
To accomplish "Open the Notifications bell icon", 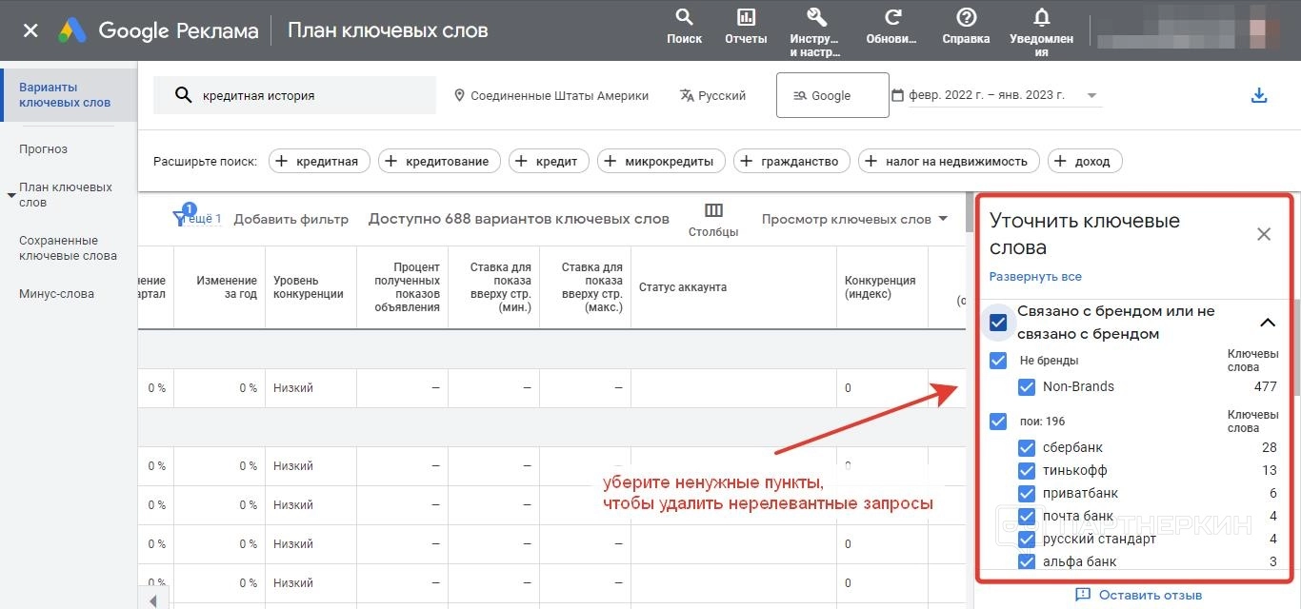I will [1042, 17].
